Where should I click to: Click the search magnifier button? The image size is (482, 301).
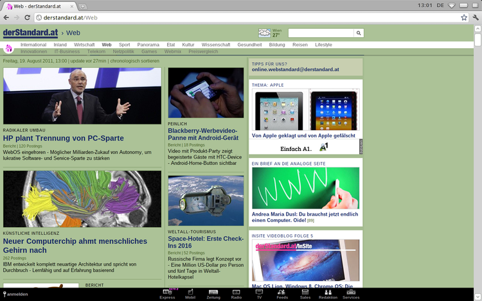click(x=359, y=33)
